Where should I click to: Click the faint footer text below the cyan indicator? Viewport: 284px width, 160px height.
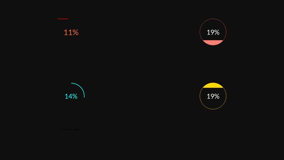pyautogui.click(x=71, y=129)
